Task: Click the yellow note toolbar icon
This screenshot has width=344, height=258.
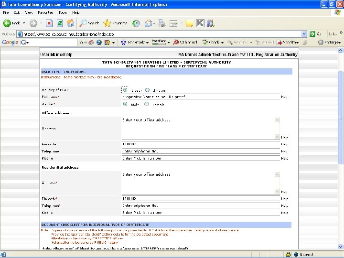Action: [189, 23]
